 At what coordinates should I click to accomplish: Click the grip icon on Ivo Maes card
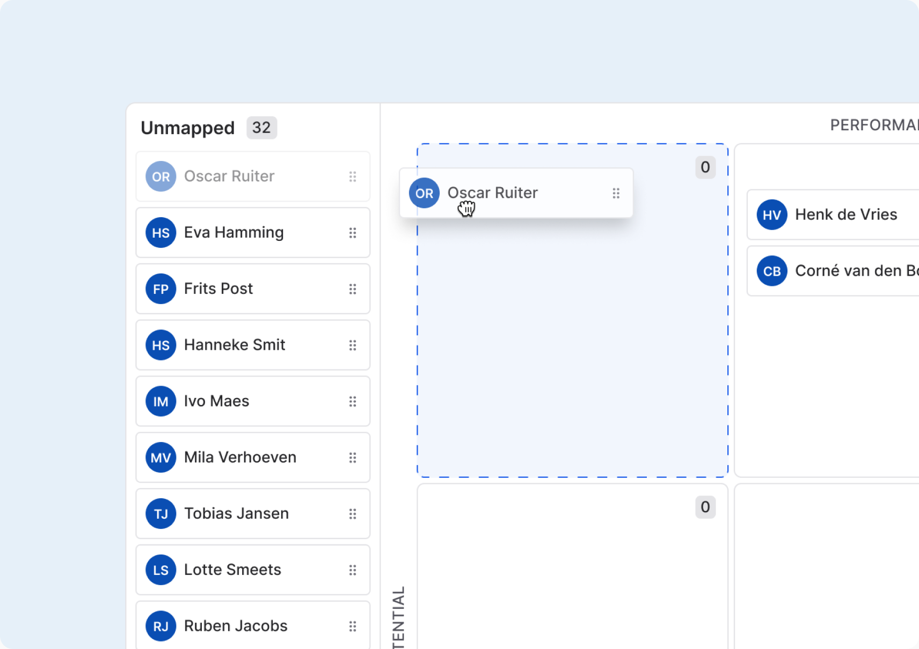tap(353, 402)
